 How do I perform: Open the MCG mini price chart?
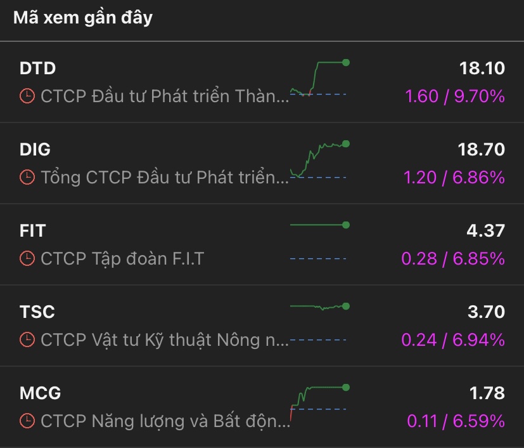[x=319, y=403]
